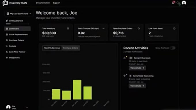Click the Recent Activities heading

click(x=136, y=48)
